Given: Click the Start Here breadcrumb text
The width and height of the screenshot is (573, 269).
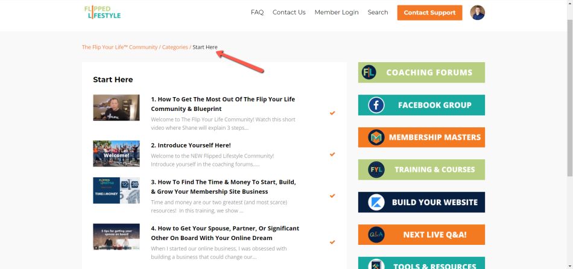Looking at the screenshot, I should click(x=205, y=47).
